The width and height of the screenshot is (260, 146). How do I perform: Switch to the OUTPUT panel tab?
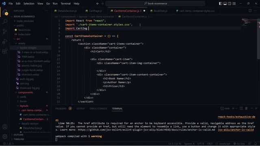[80, 109]
